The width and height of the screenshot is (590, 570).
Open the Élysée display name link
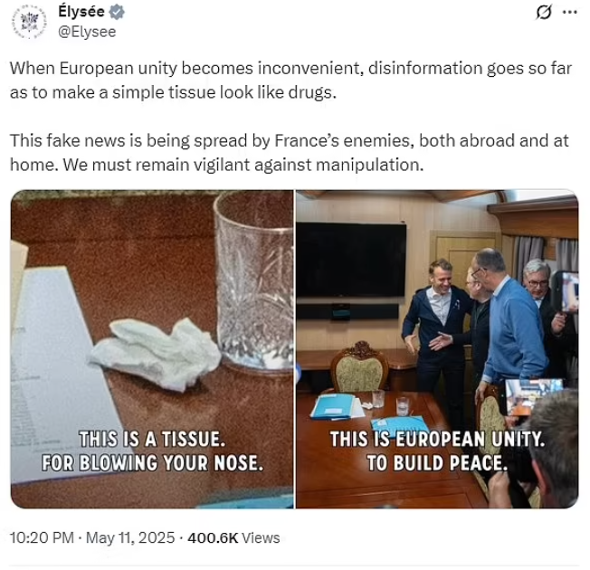click(81, 12)
